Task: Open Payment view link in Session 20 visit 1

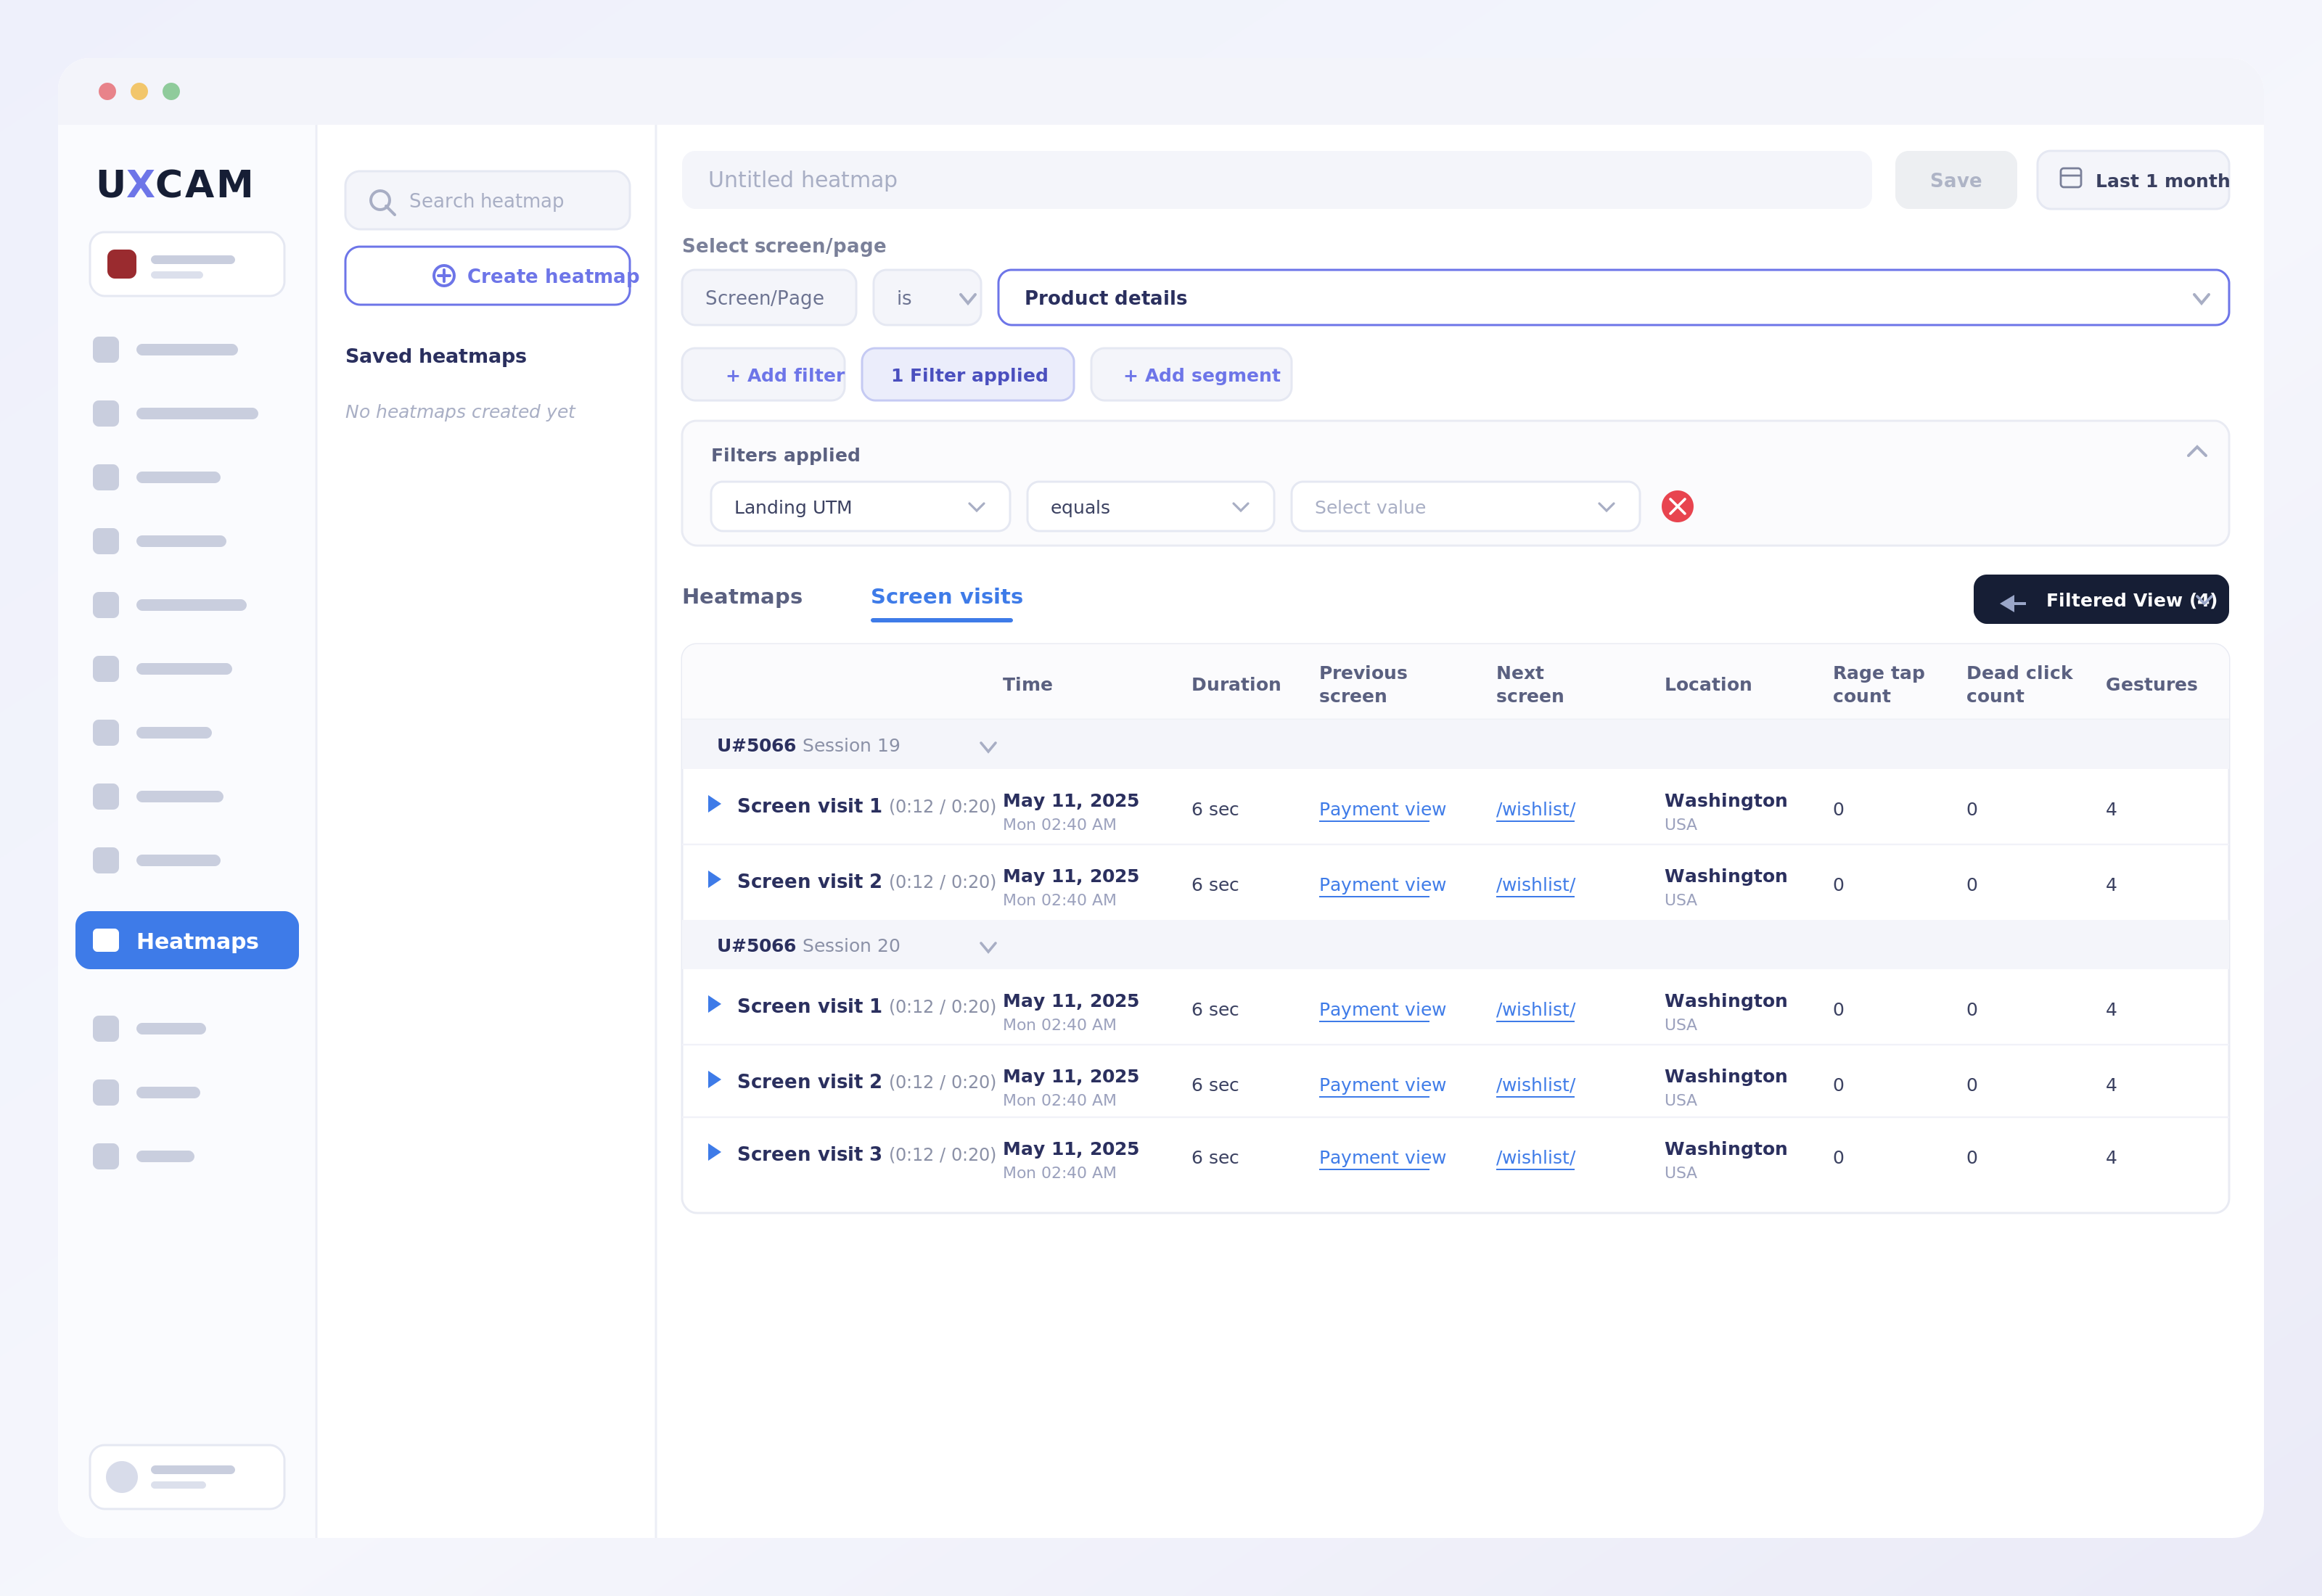Action: 1382,1009
